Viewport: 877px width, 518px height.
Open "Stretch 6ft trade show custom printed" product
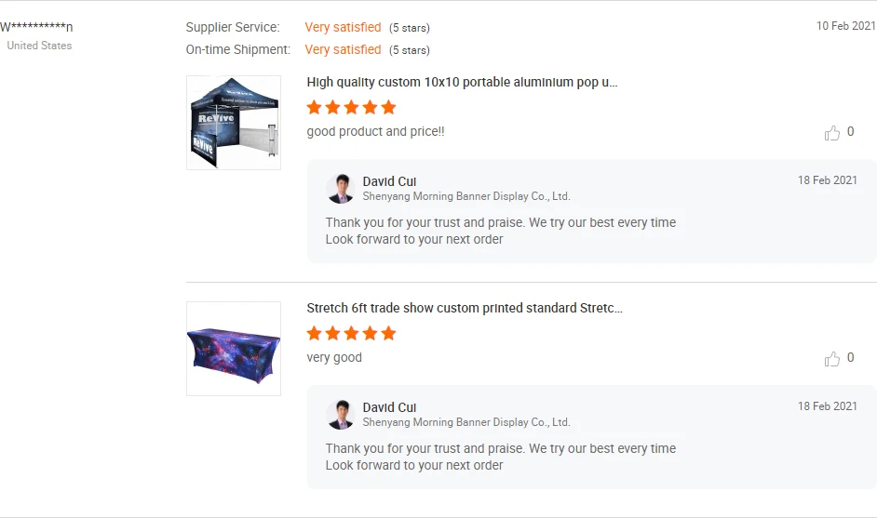(x=465, y=308)
